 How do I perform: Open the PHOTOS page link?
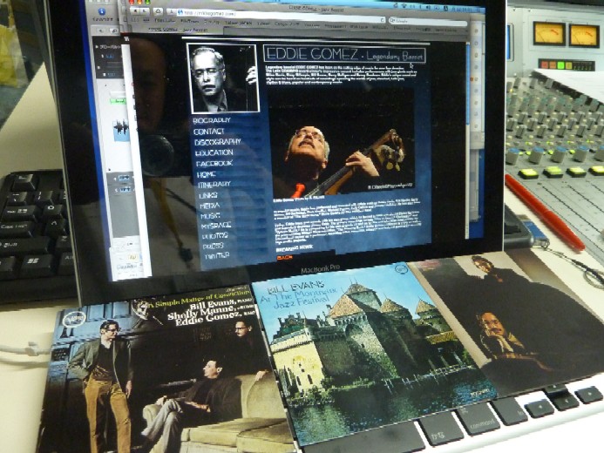[x=215, y=235]
